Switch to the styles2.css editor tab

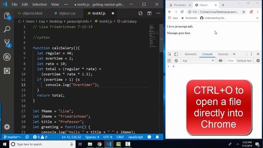point(65,13)
